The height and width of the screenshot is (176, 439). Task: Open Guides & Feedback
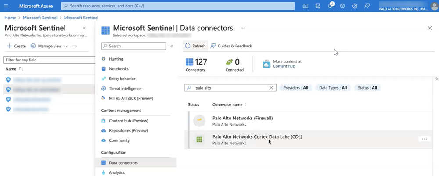pyautogui.click(x=231, y=46)
